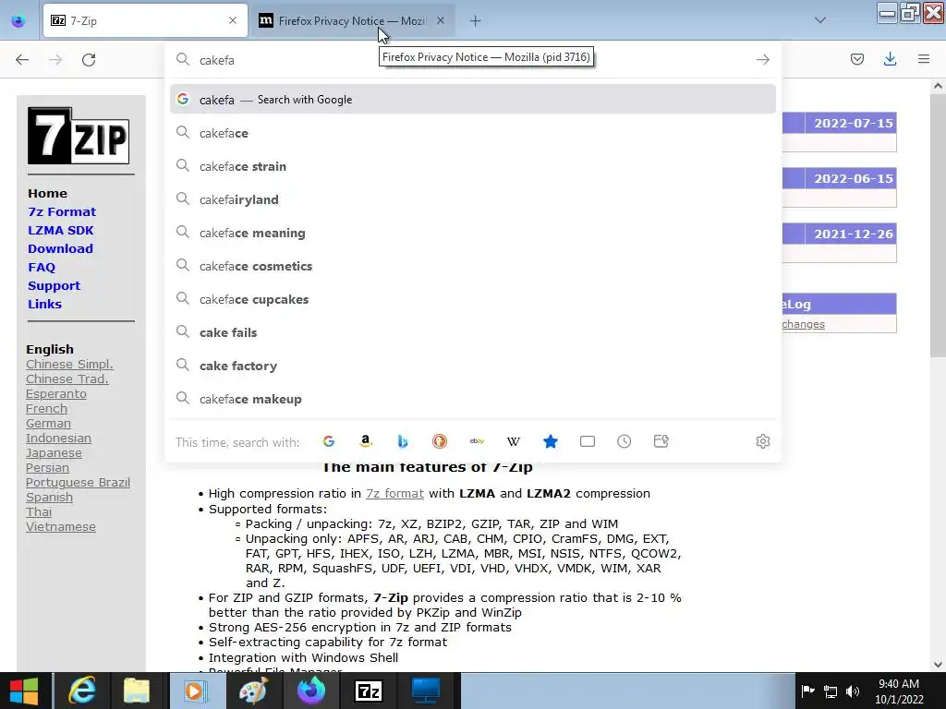Search this time with DuckDuckGo icon
Viewport: 946px width, 709px height.
click(440, 441)
